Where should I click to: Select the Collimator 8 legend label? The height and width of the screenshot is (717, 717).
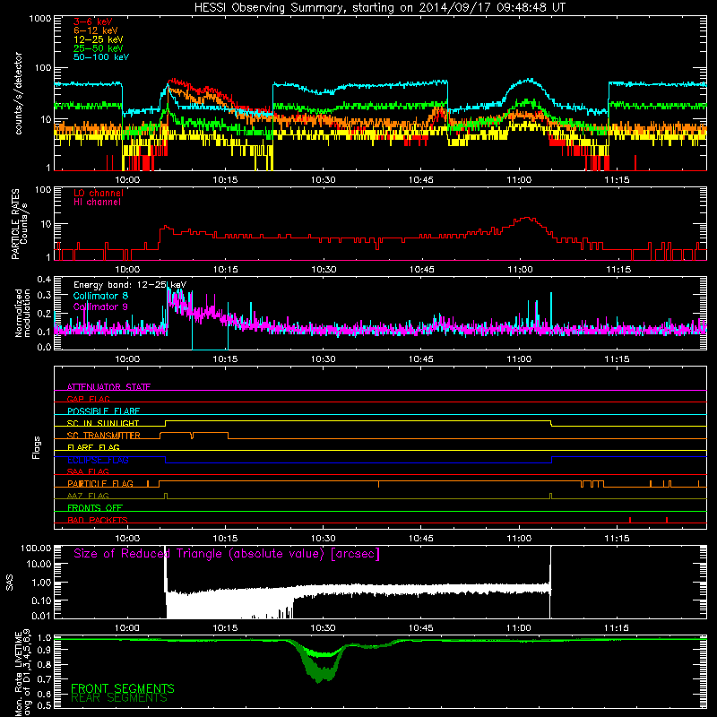[100, 296]
